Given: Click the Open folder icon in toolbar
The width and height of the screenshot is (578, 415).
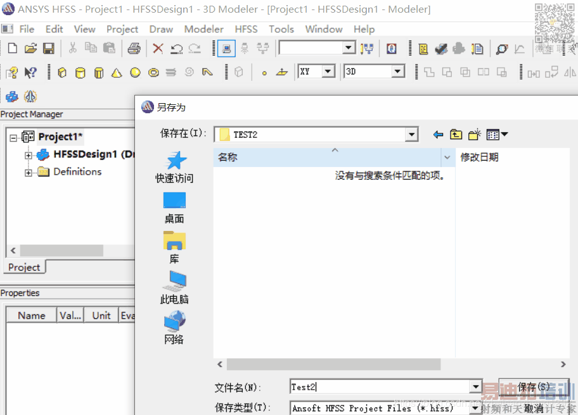Looking at the screenshot, I should [x=31, y=48].
